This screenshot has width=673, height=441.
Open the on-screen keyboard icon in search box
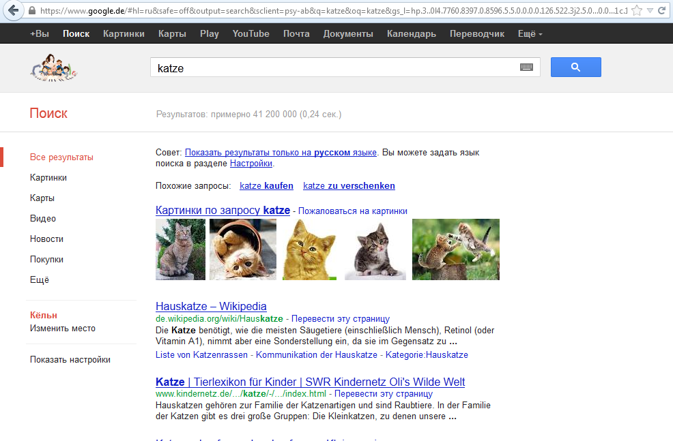526,67
